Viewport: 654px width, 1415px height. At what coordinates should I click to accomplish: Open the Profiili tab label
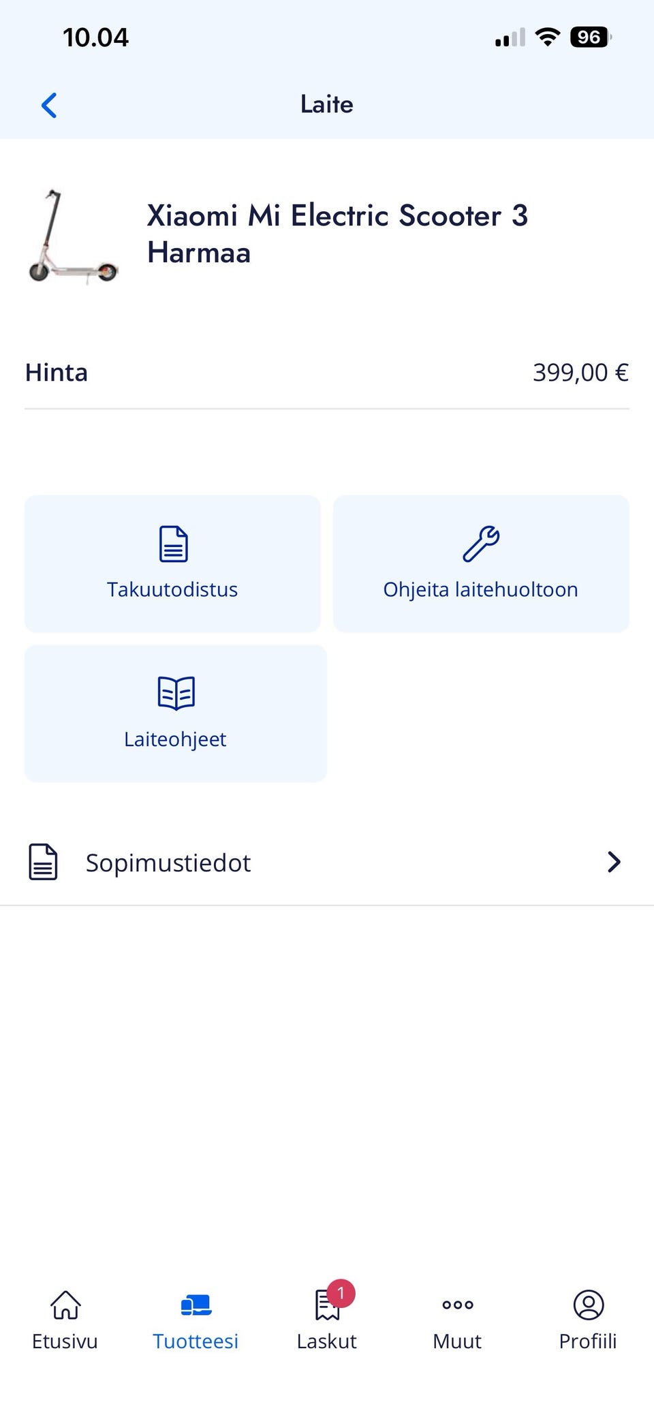588,1341
